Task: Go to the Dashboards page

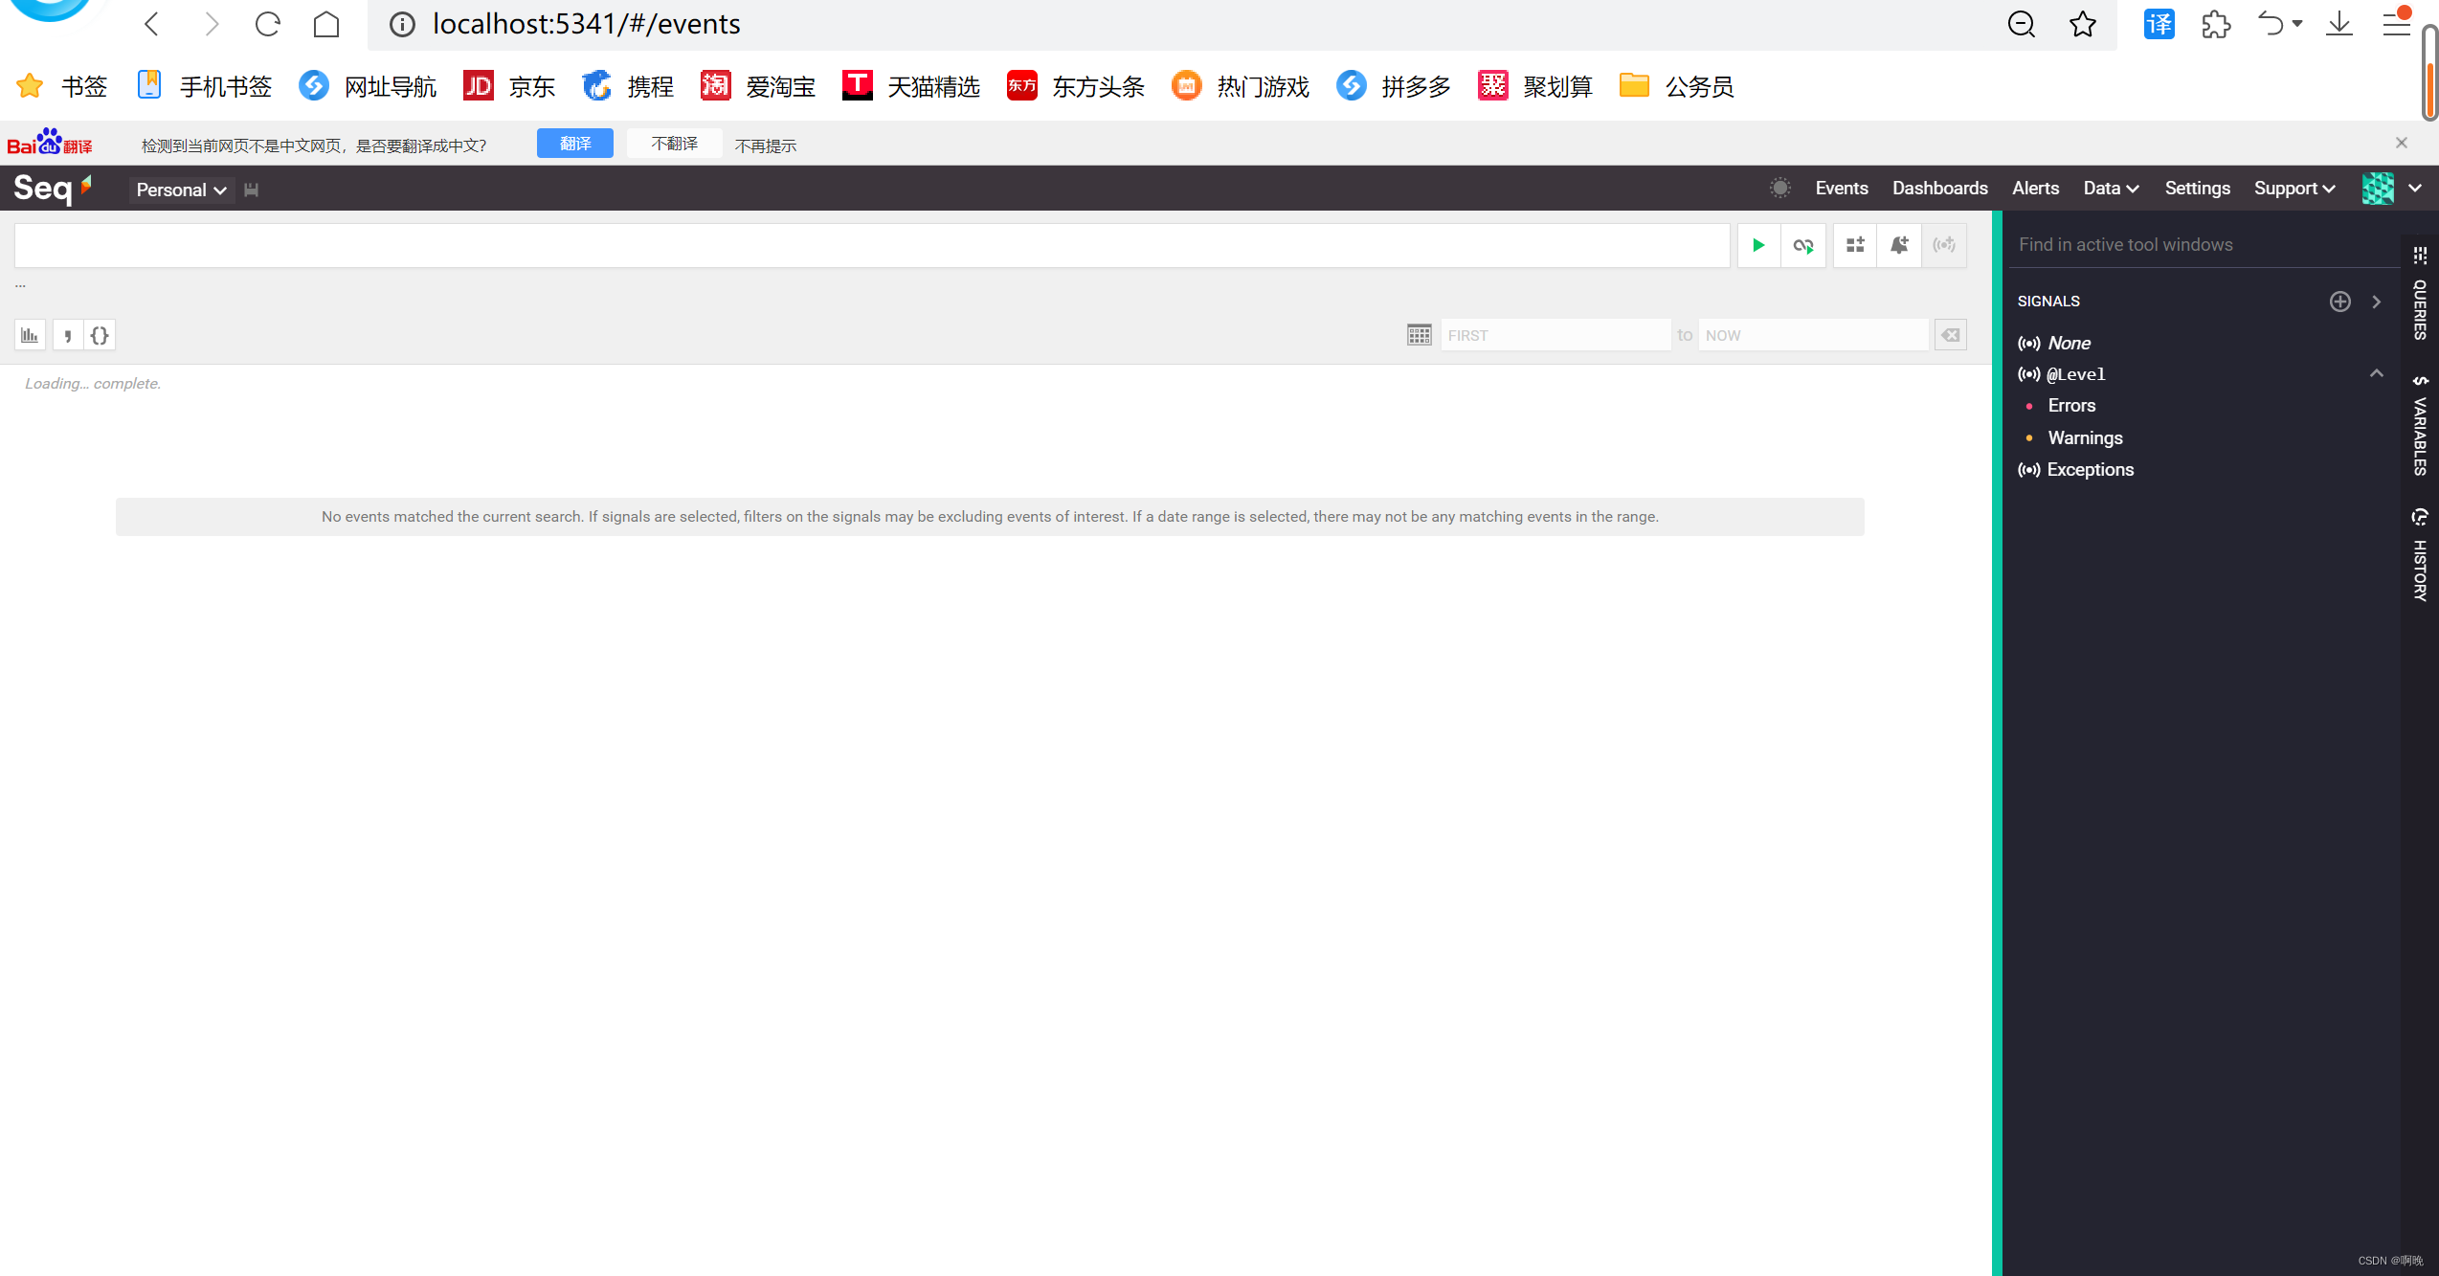Action: point(1939,189)
